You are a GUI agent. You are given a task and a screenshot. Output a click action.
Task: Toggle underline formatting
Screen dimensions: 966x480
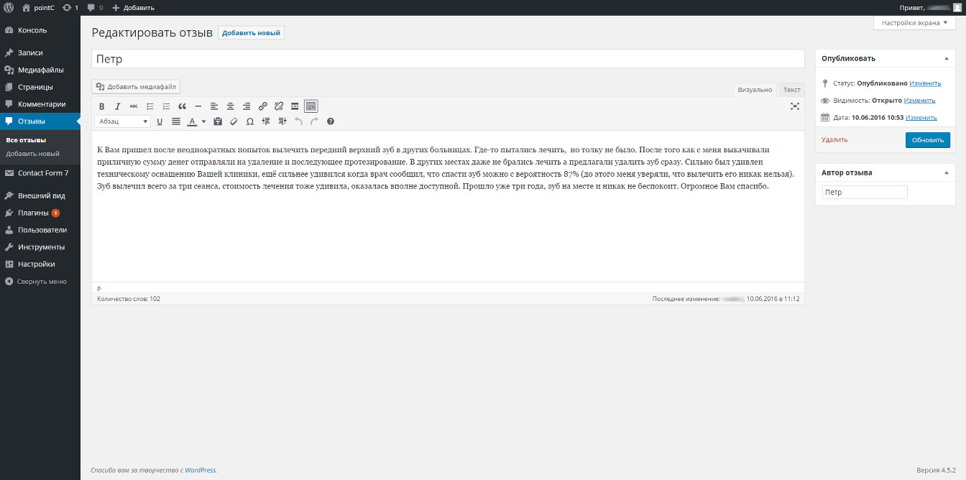pyautogui.click(x=160, y=121)
